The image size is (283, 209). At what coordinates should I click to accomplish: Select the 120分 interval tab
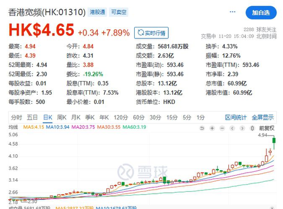click(121, 117)
